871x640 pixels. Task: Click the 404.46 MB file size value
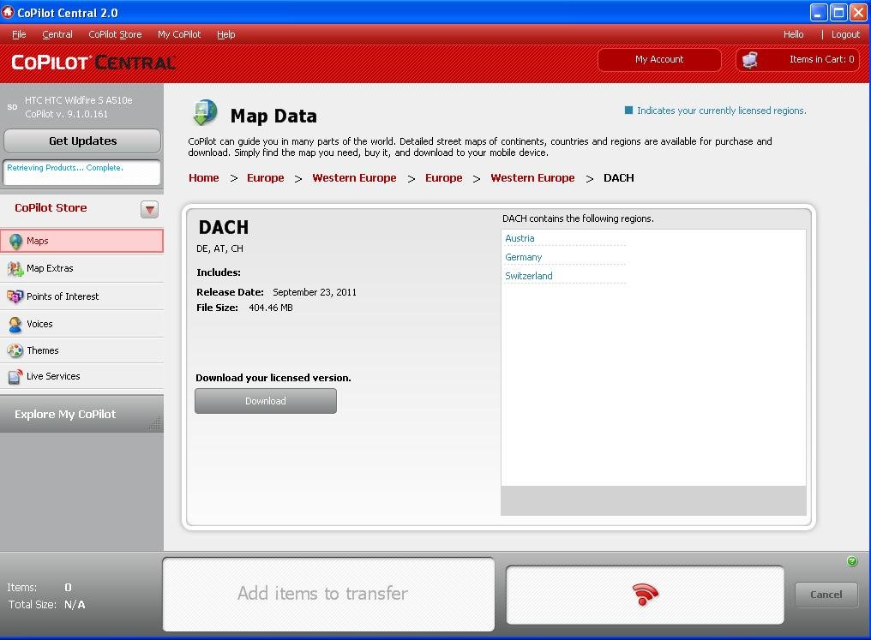point(271,308)
